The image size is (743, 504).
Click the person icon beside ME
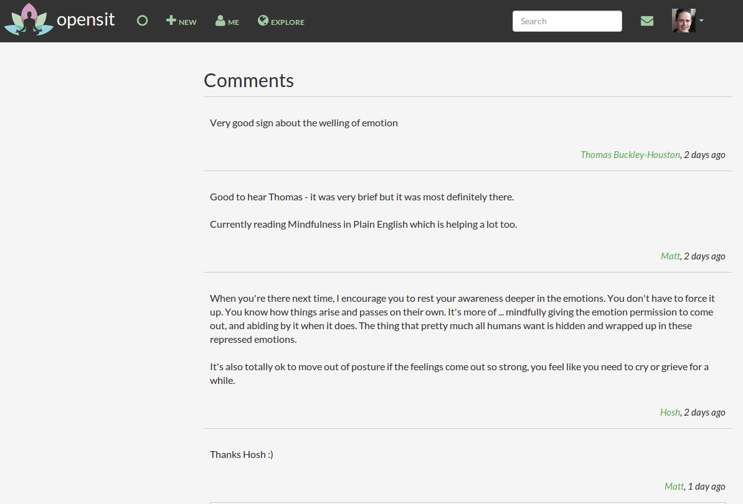tap(220, 21)
